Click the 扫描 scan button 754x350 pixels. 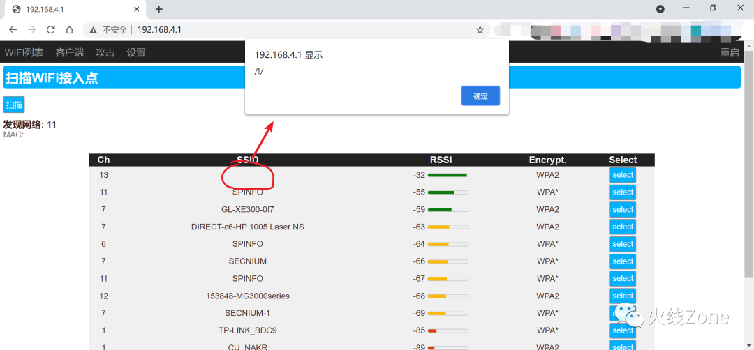point(14,105)
